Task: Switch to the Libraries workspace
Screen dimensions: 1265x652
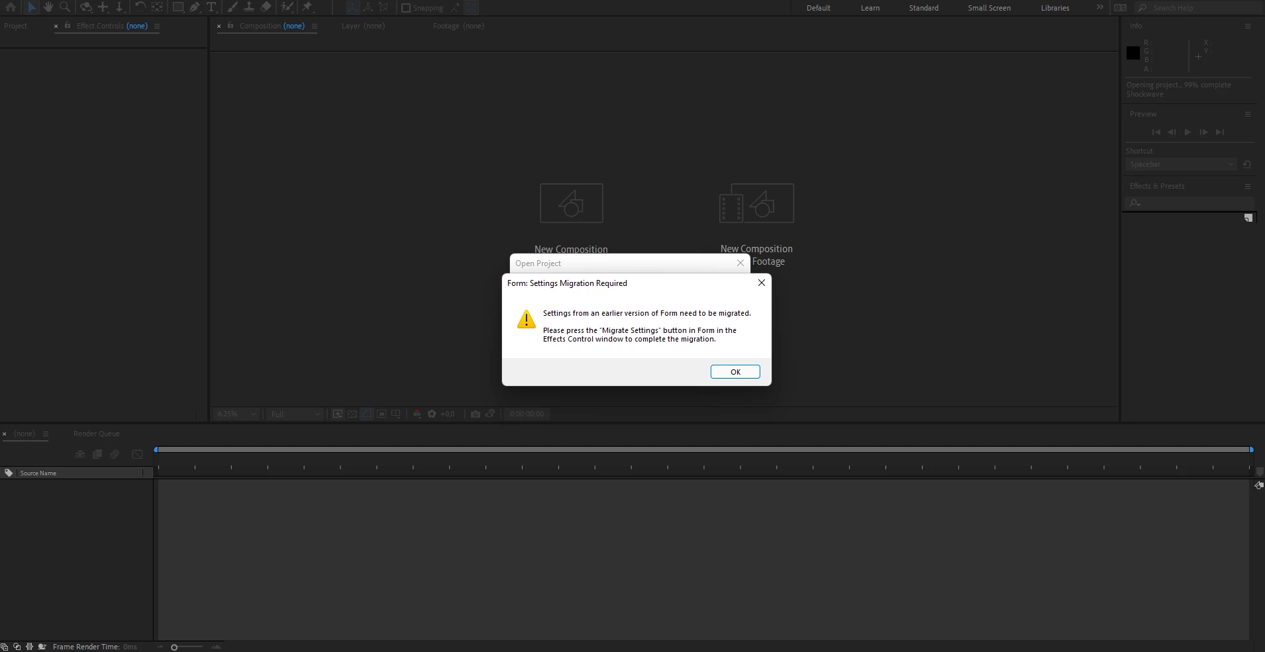Action: coord(1055,8)
